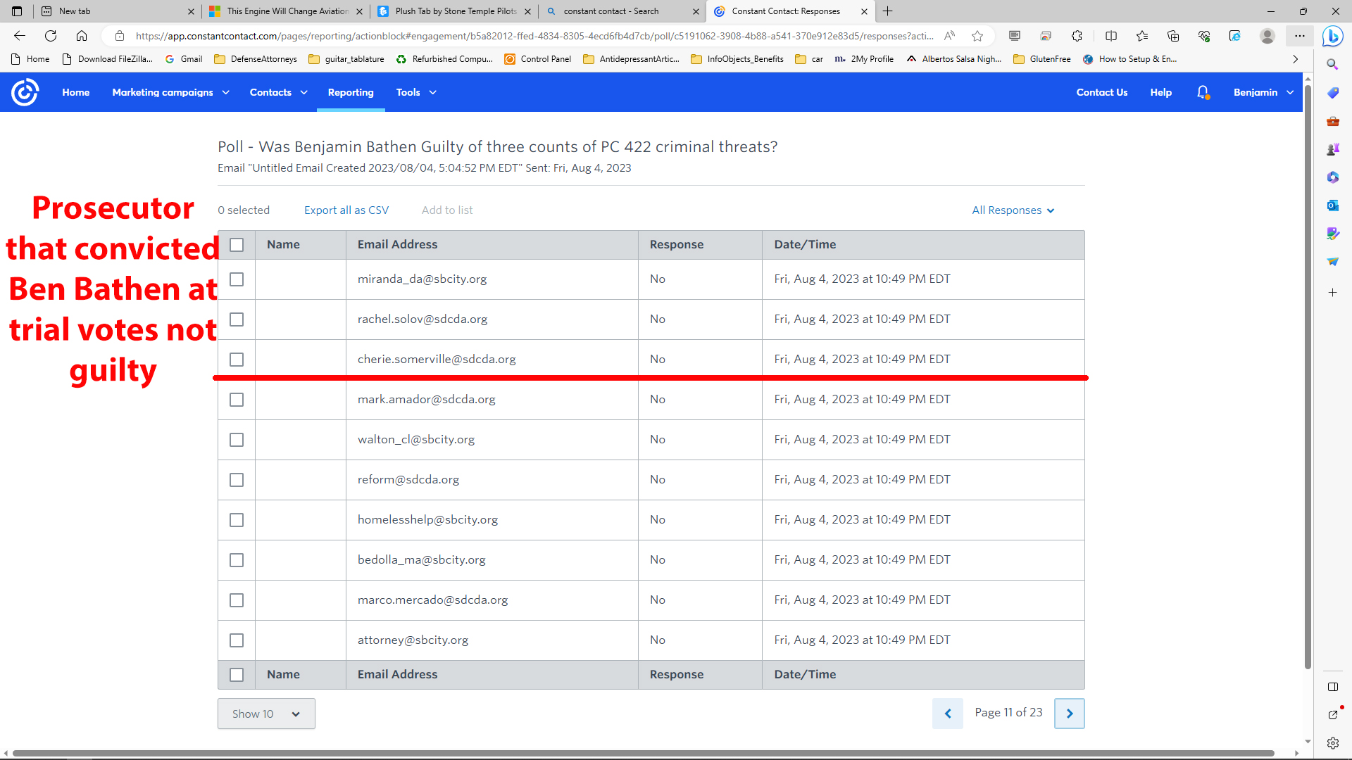1352x760 pixels.
Task: Open Outlook icon in Edge sidebar
Action: [x=1332, y=205]
